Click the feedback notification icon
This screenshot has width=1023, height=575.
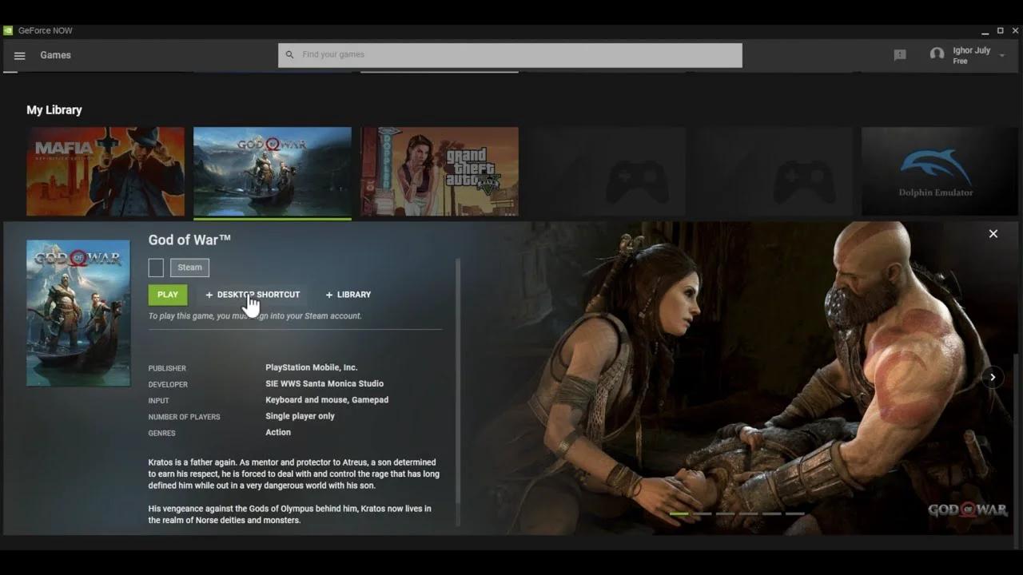[x=900, y=55]
